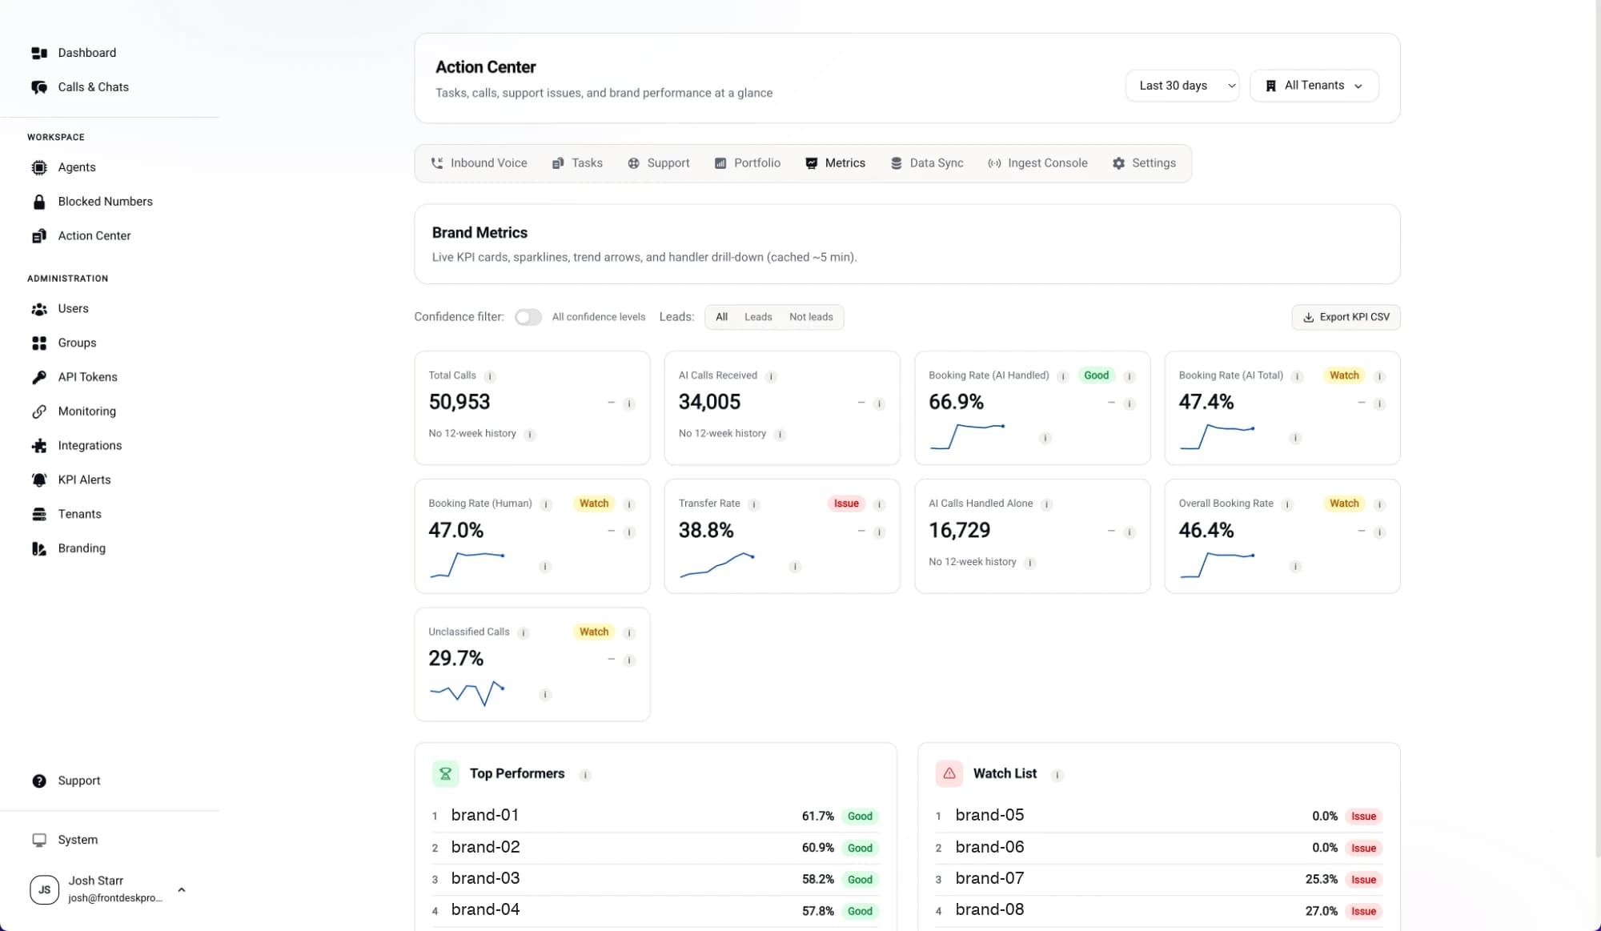Click the KPI Alerts bell icon
The height and width of the screenshot is (931, 1601).
[39, 480]
